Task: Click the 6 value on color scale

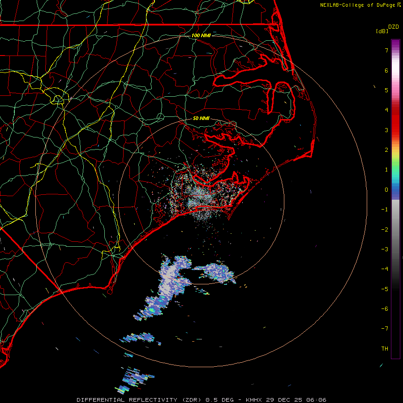Action: pos(386,70)
